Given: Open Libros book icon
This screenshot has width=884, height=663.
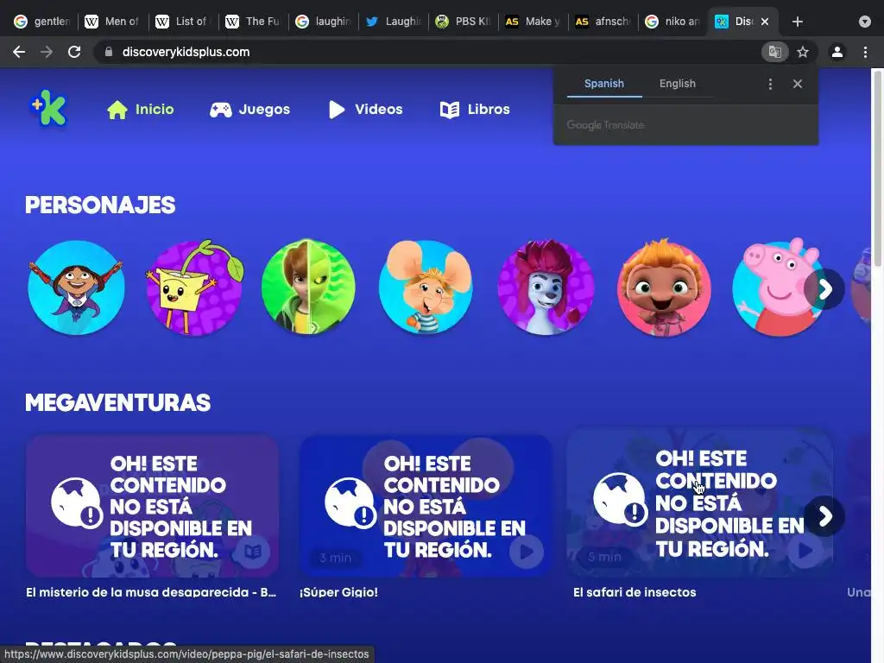Looking at the screenshot, I should [449, 110].
